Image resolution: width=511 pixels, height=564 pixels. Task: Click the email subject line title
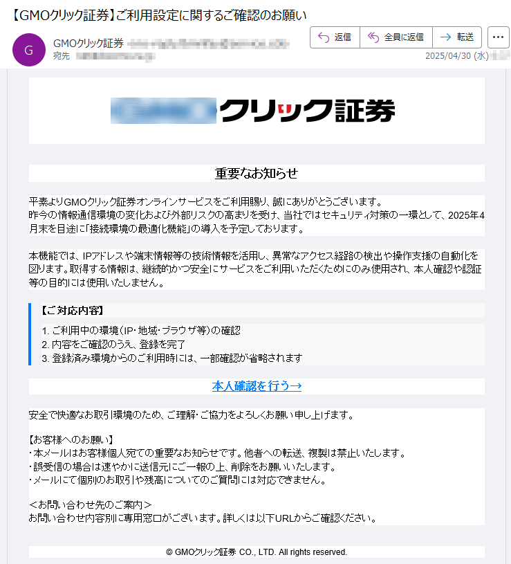158,15
